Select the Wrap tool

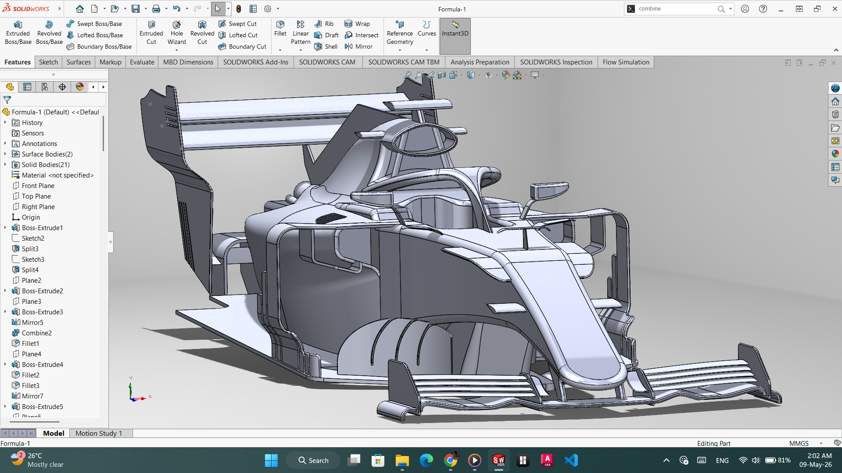357,24
